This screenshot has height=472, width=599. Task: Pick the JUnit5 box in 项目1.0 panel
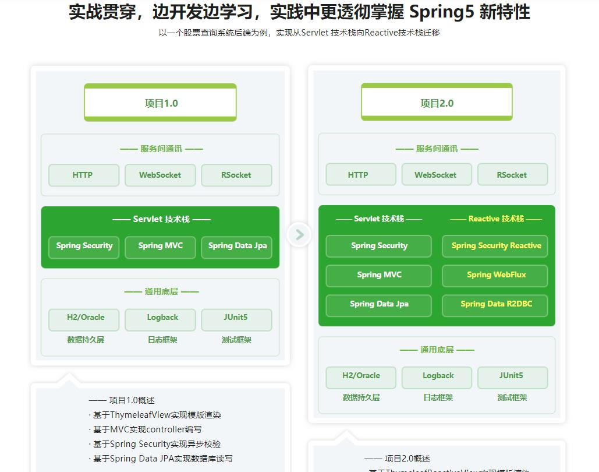[236, 318]
